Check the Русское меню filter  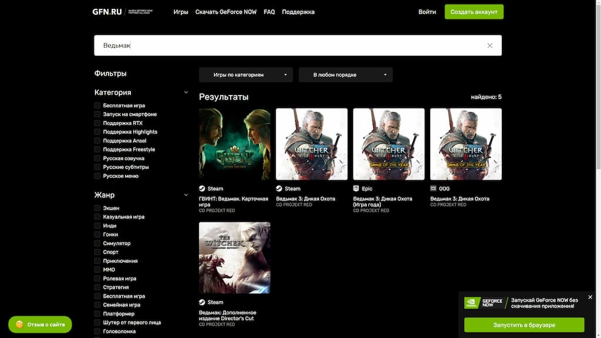[97, 176]
